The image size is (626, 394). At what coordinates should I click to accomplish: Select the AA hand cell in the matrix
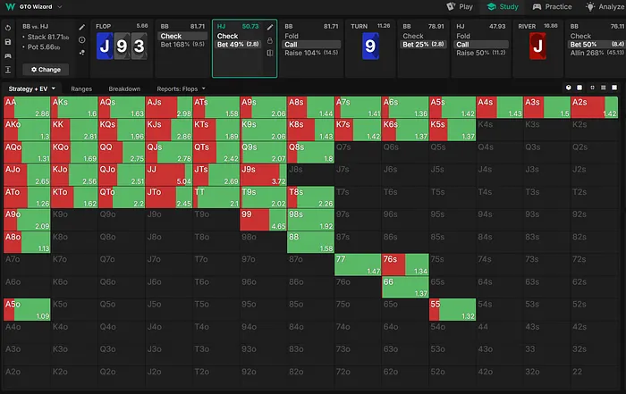[27, 107]
